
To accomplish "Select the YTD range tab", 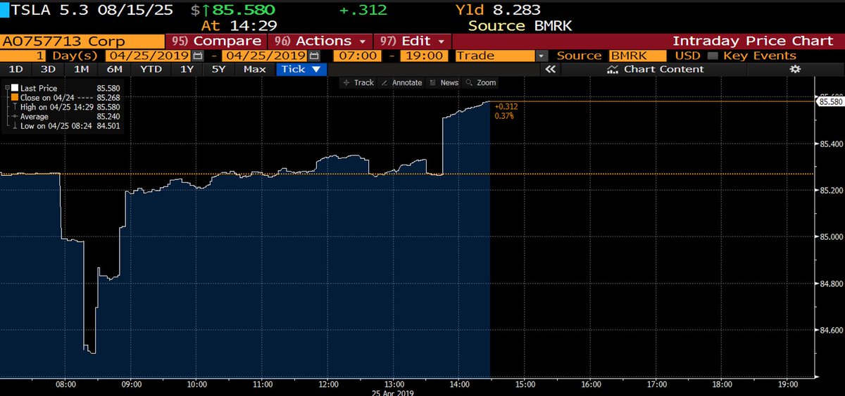I will pyautogui.click(x=150, y=69).
